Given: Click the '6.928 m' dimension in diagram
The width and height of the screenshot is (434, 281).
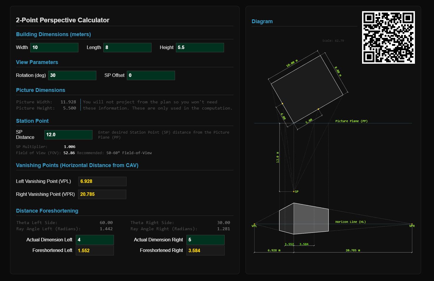Looking at the screenshot, I should coord(274,250).
